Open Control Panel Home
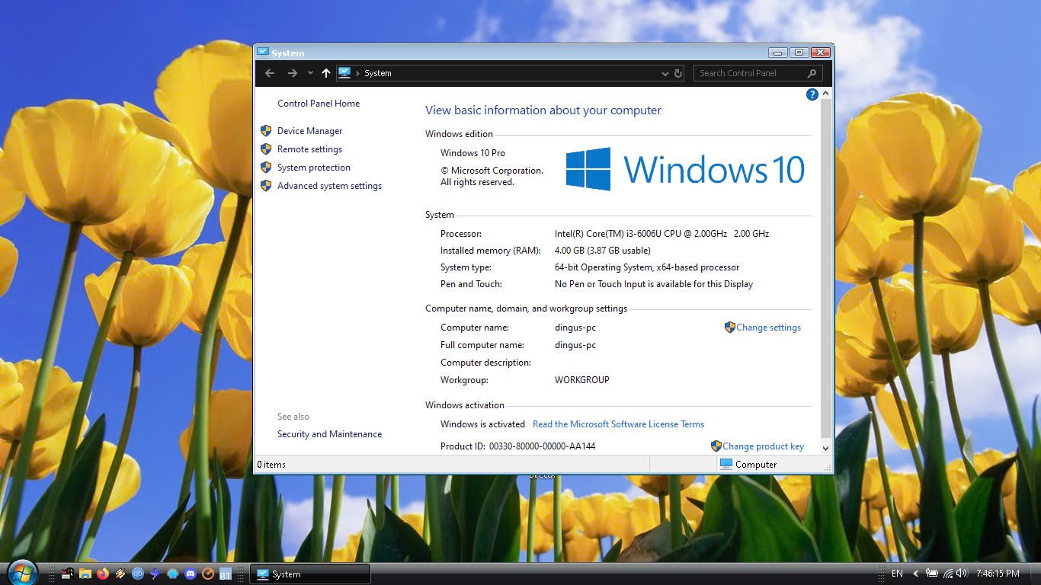The height and width of the screenshot is (585, 1041). 319,104
